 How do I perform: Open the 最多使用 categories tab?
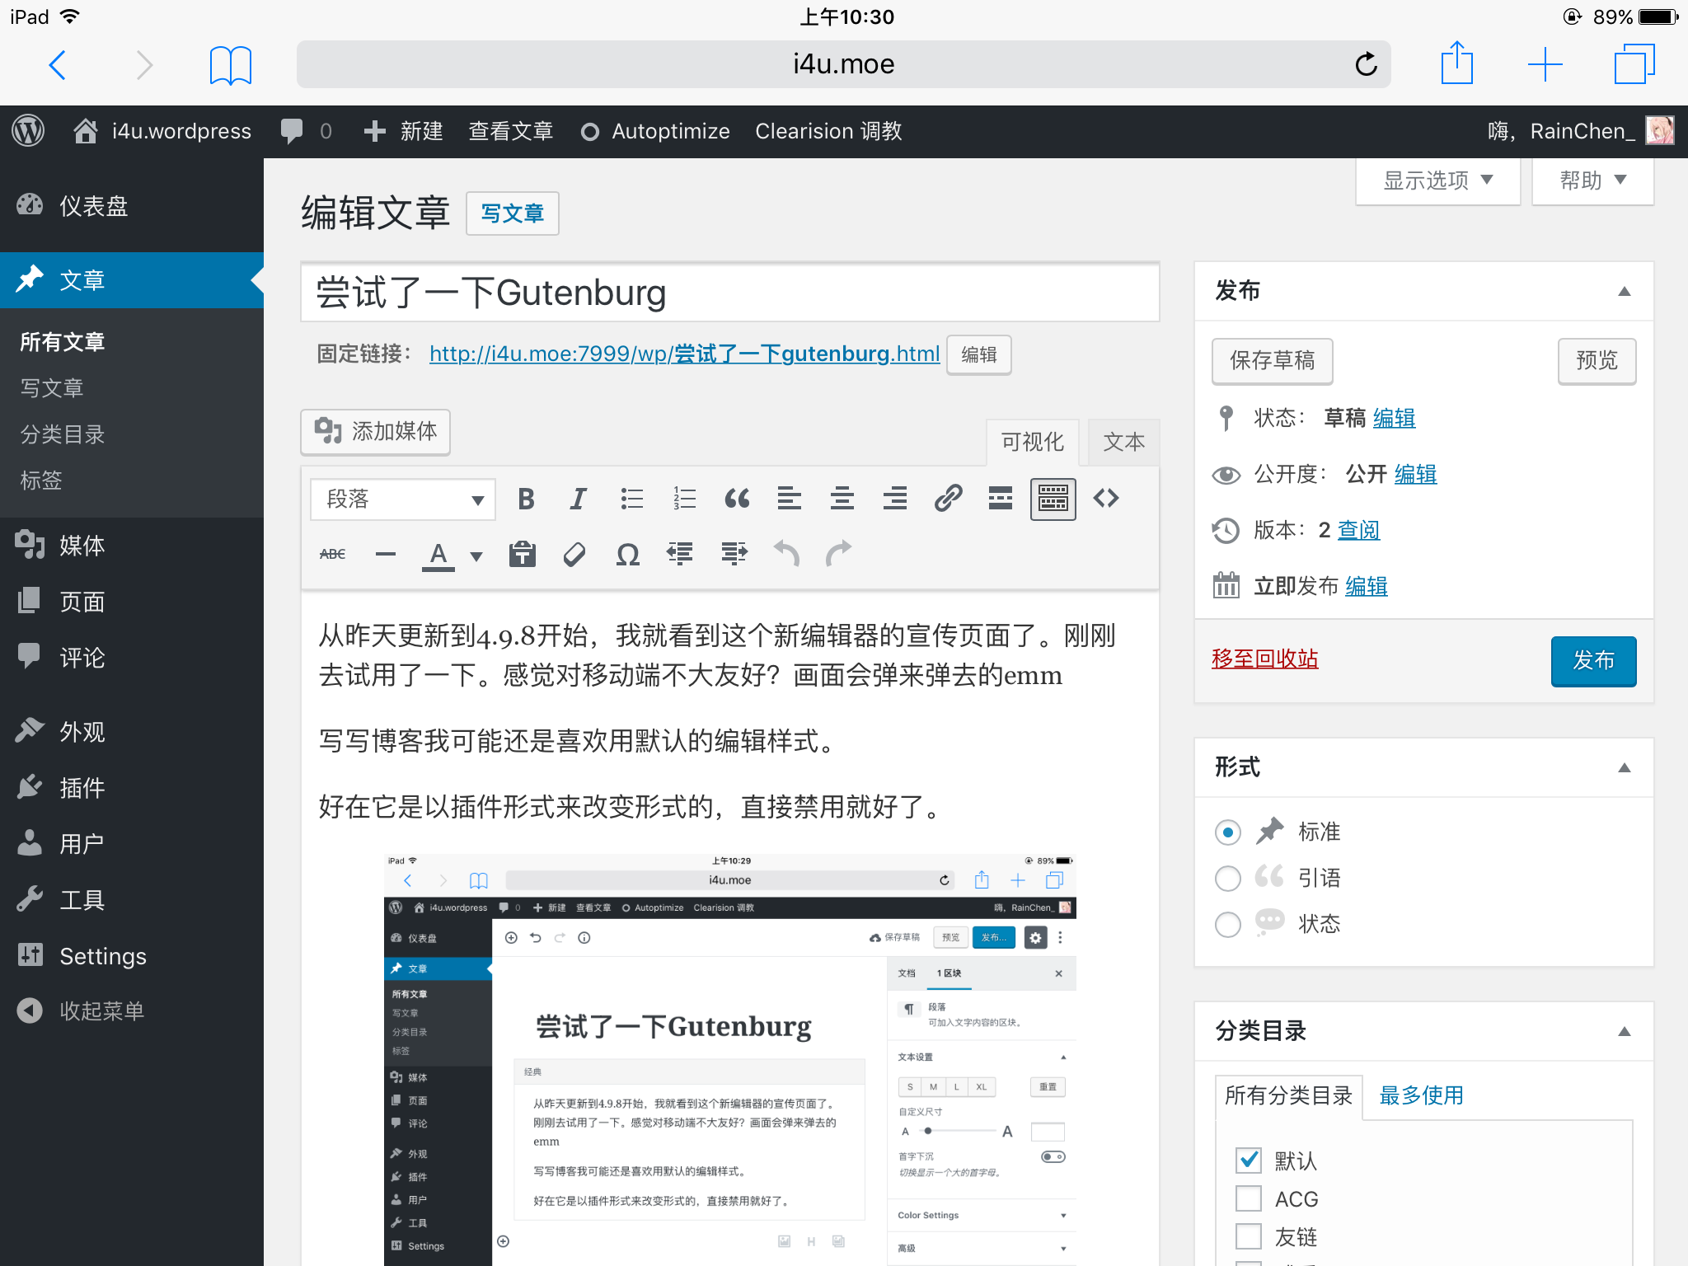pyautogui.click(x=1421, y=1095)
